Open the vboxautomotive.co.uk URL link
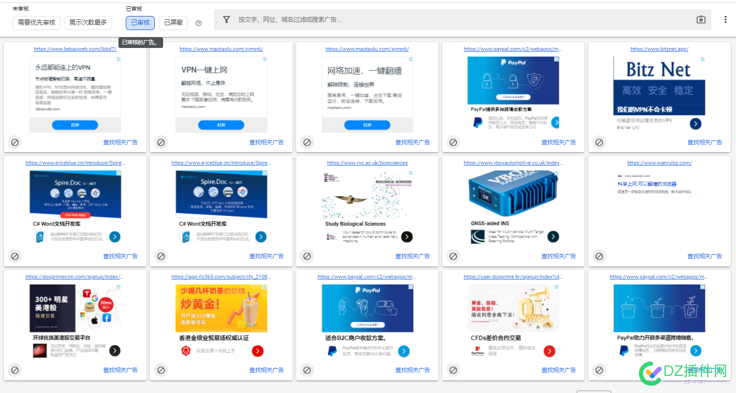This screenshot has width=736, height=393. [513, 163]
